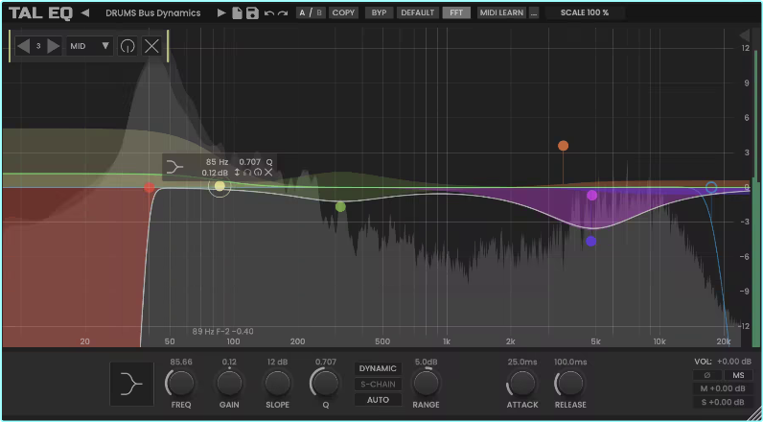Click the 85.66 frequency value above FREQ

[x=181, y=362]
